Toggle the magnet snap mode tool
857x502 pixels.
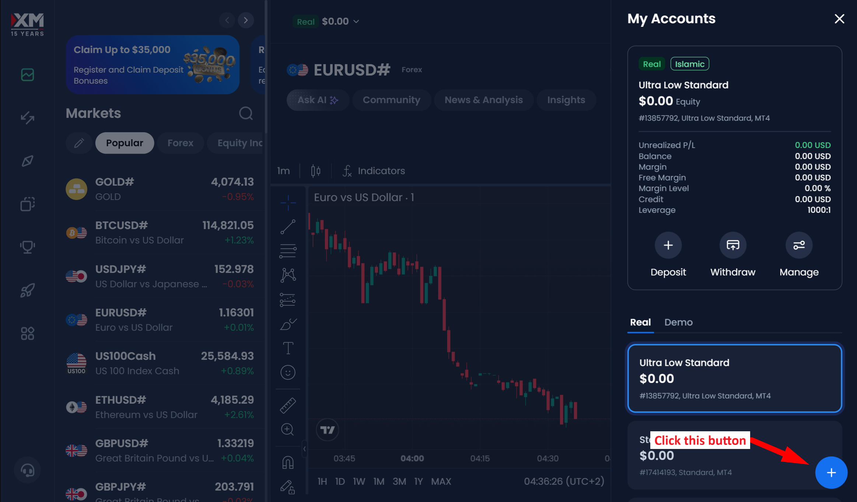[288, 462]
